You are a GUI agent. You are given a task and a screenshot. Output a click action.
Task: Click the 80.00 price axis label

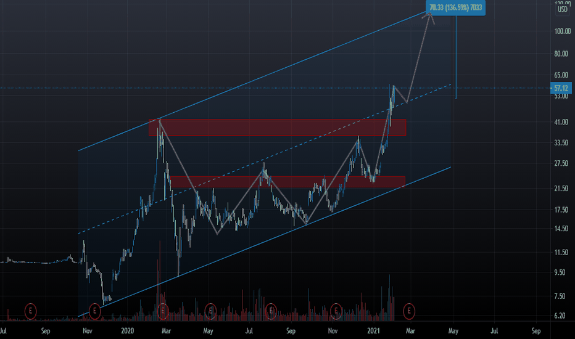[561, 54]
